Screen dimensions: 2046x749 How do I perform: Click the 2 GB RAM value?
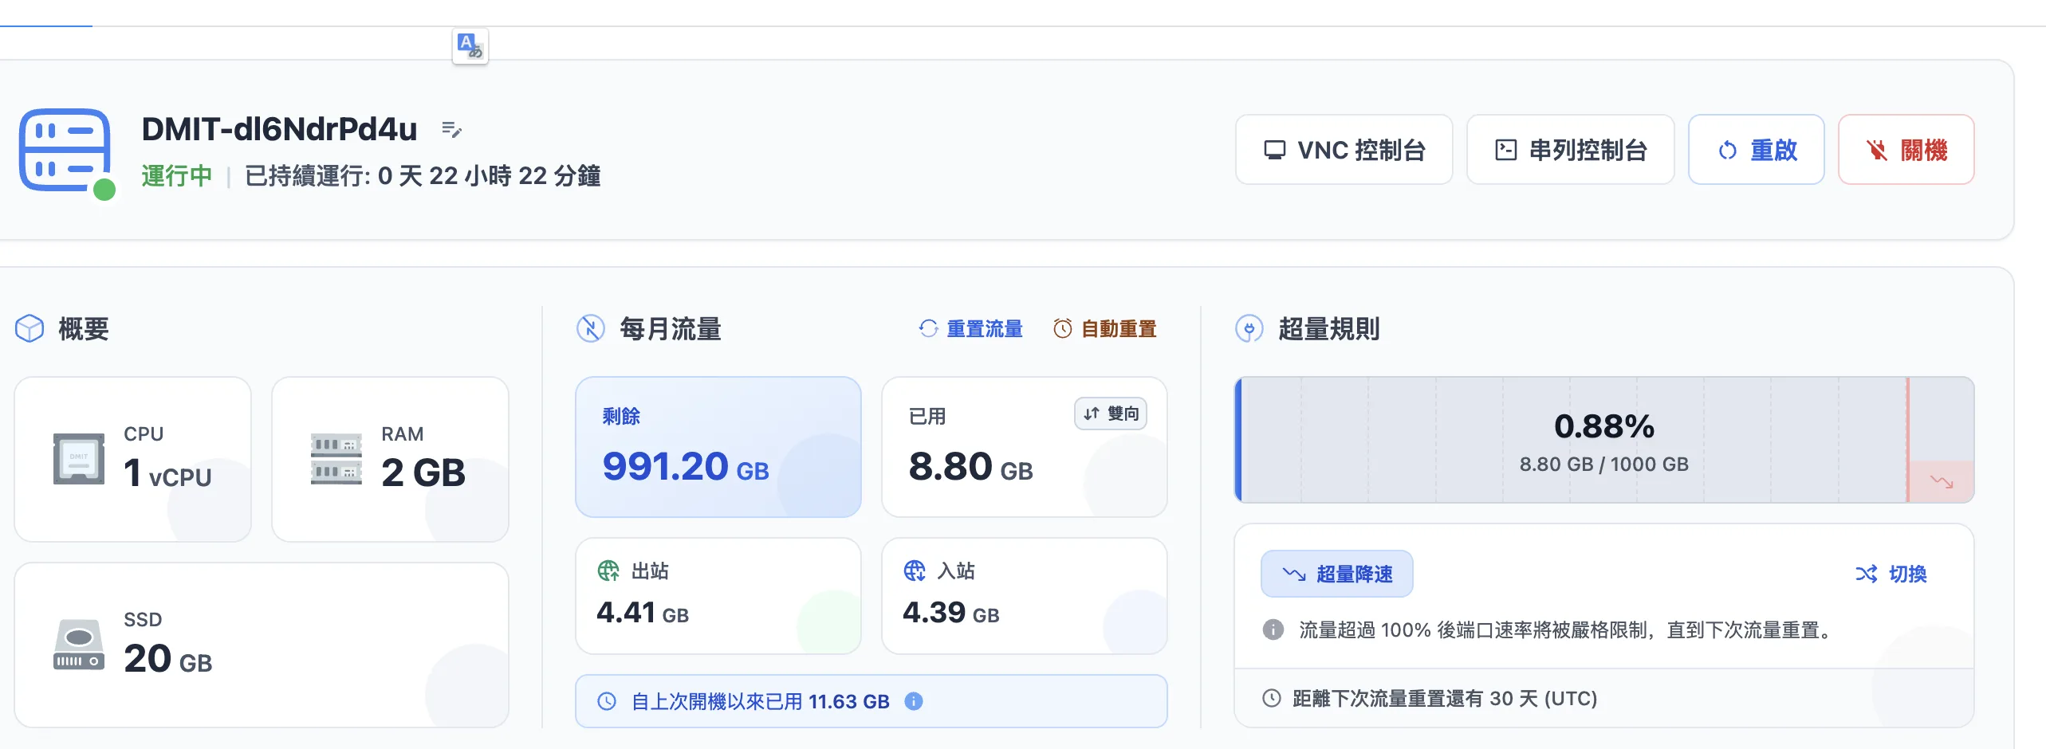[x=423, y=473]
